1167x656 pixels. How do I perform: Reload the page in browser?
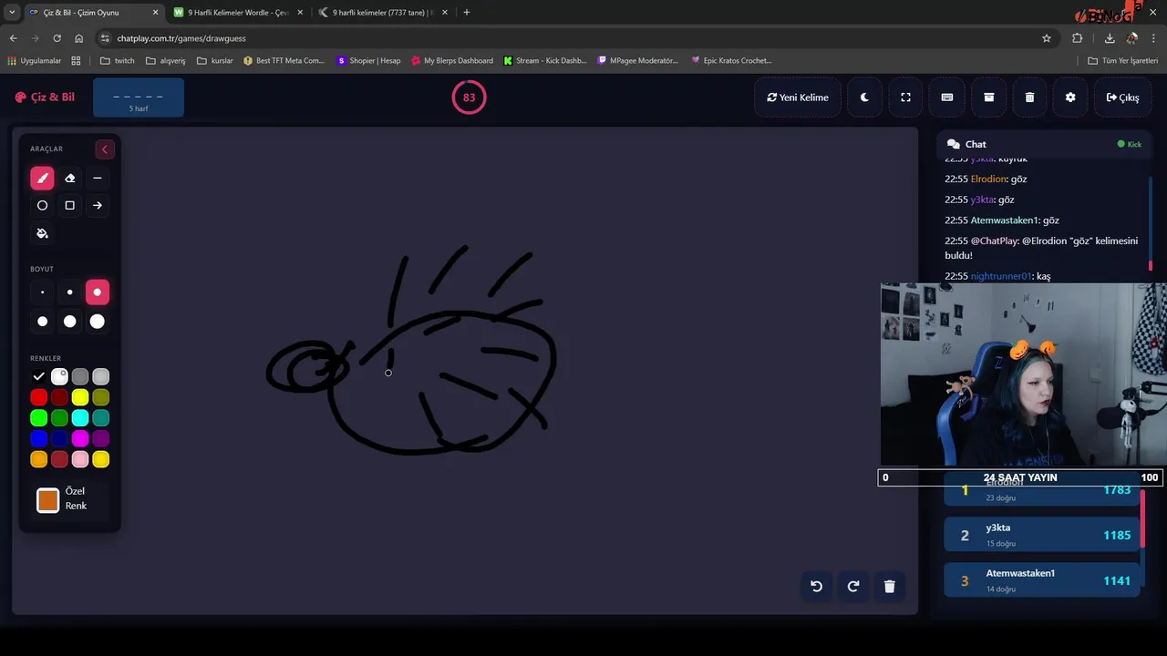[x=57, y=38]
